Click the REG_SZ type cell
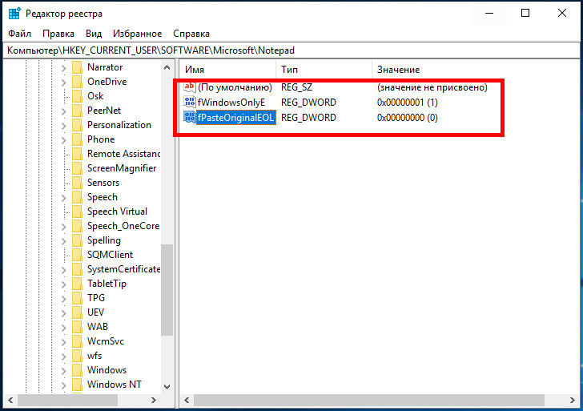Screen dimensions: 583x411 click(x=296, y=87)
